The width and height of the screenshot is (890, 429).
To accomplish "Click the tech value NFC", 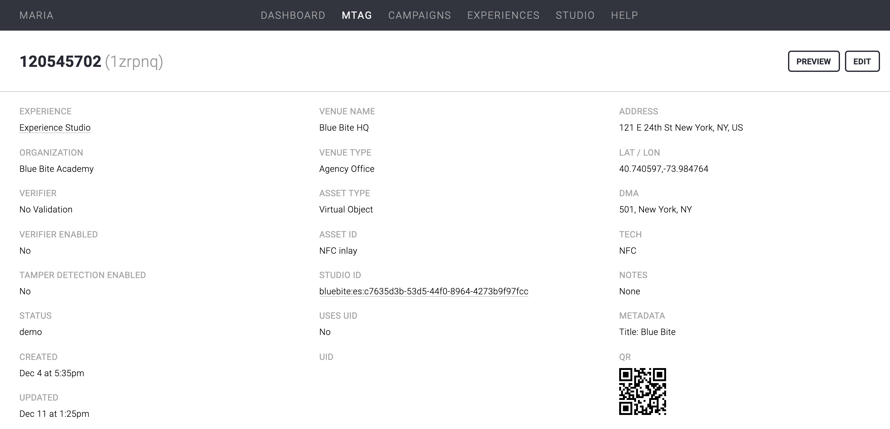I will 627,251.
